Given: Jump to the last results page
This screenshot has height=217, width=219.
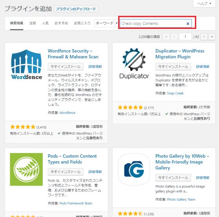Looking at the screenshot, I should (212, 37).
